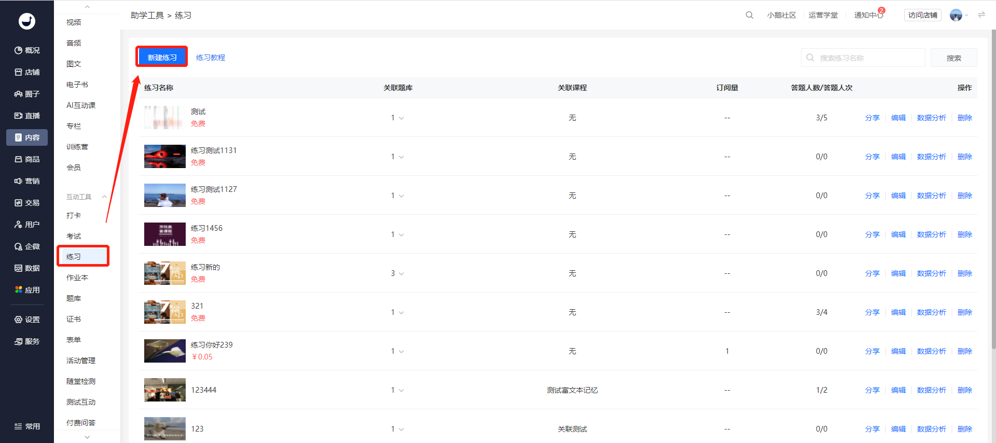Click the switch arrows icon at top right
This screenshot has width=996, height=443.
click(x=981, y=15)
